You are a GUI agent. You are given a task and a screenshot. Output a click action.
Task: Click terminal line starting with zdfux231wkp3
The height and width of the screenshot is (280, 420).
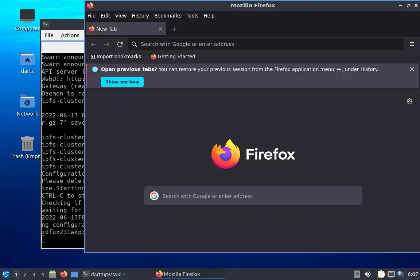click(63, 232)
